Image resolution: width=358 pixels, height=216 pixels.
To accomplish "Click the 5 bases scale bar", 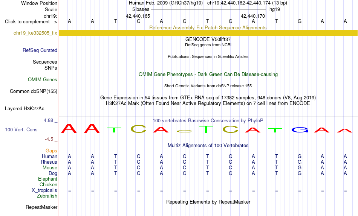I will 208,9.
